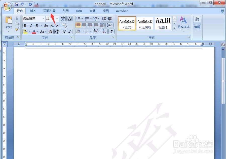Image resolution: width=226 pixels, height=159 pixels.
Task: Open the Acrobat tab
Action: point(122,11)
